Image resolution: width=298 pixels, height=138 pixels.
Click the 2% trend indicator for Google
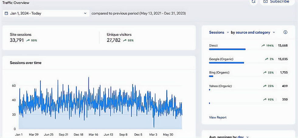[x=269, y=59]
